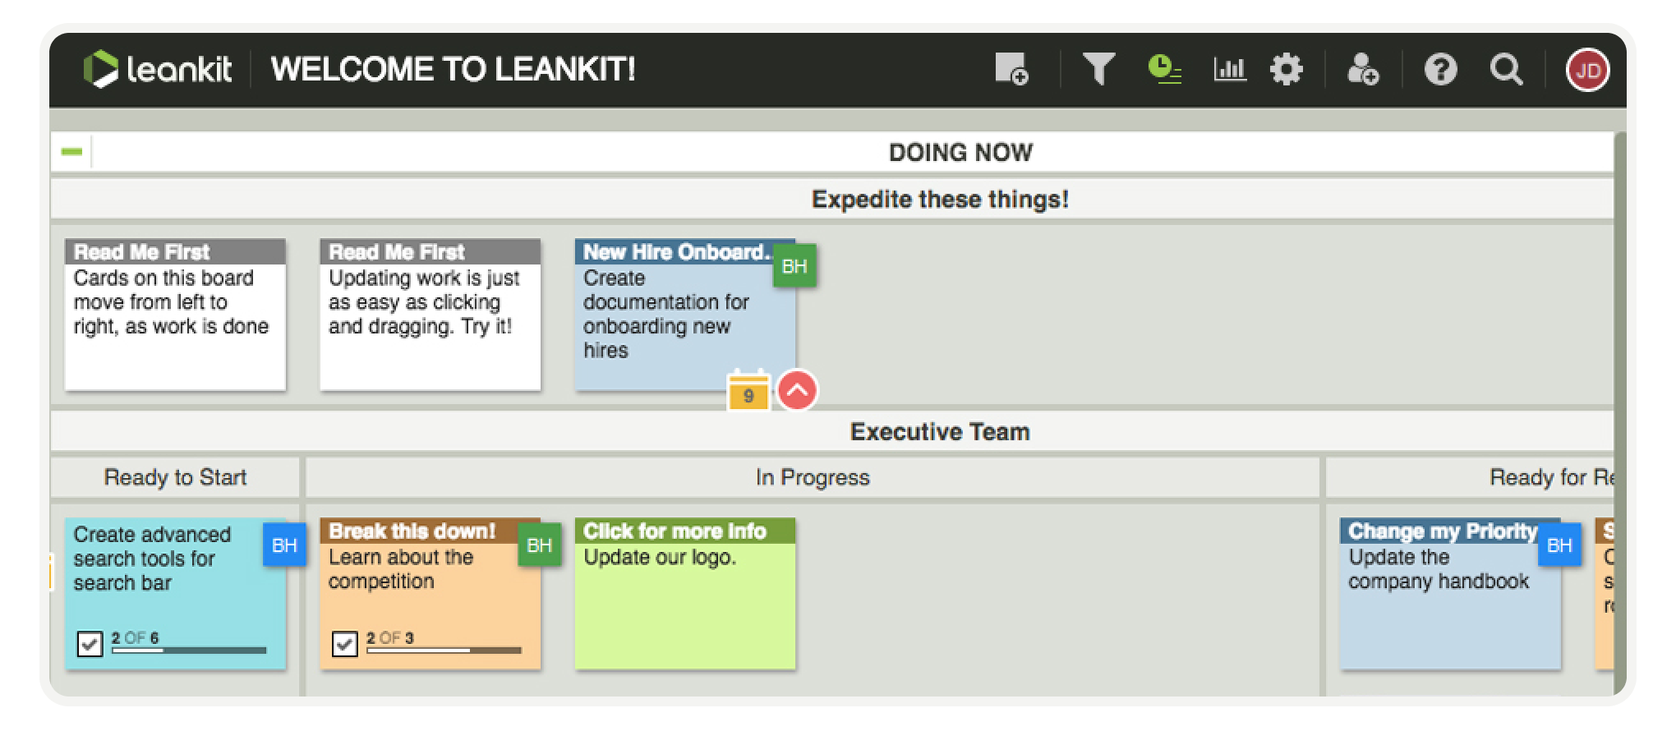Open the add new card icon
This screenshot has width=1676, height=731.
coord(1012,70)
